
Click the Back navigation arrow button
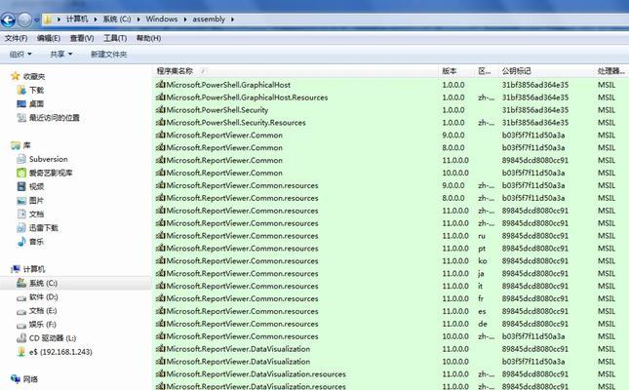pyautogui.click(x=8, y=19)
